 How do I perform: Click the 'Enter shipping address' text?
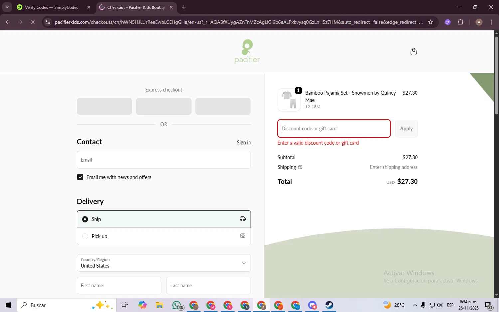(394, 167)
